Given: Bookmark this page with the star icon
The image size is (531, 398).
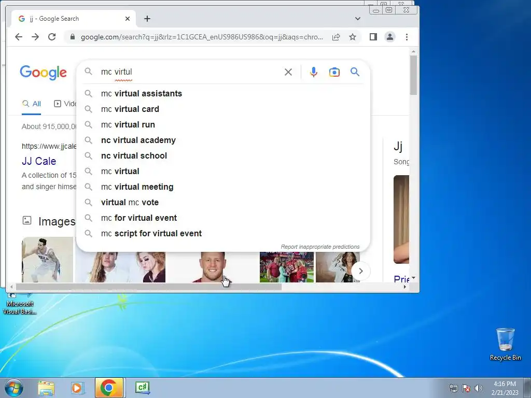Looking at the screenshot, I should click(x=353, y=37).
